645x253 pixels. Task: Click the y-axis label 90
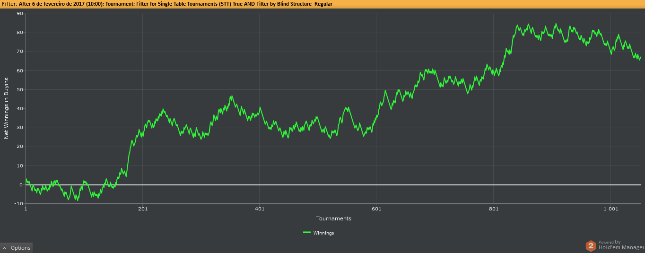[x=20, y=14]
